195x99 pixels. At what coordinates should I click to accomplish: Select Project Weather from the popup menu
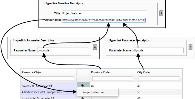point(93,92)
